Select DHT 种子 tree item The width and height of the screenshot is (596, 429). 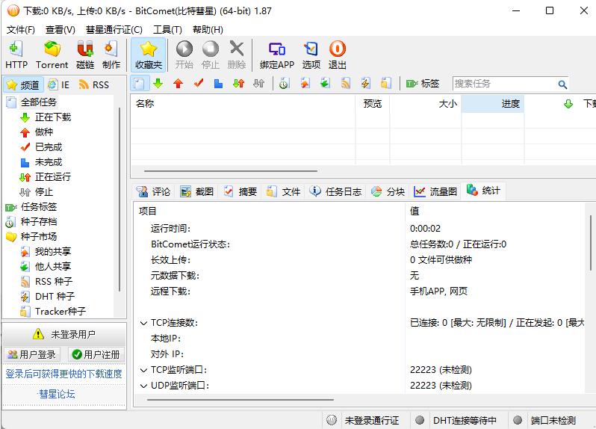tap(55, 296)
